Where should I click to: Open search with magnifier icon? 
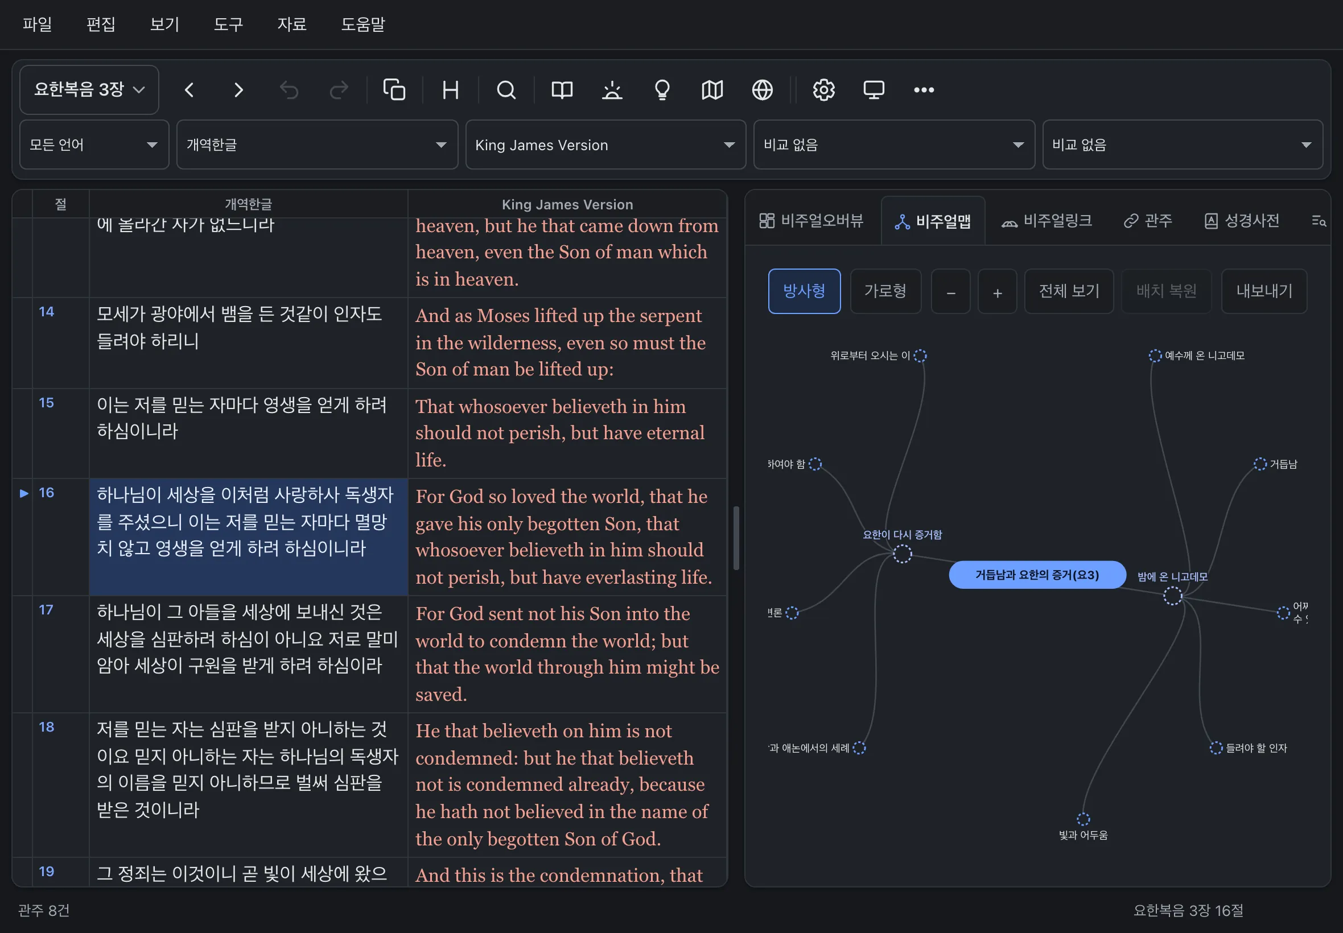(506, 90)
